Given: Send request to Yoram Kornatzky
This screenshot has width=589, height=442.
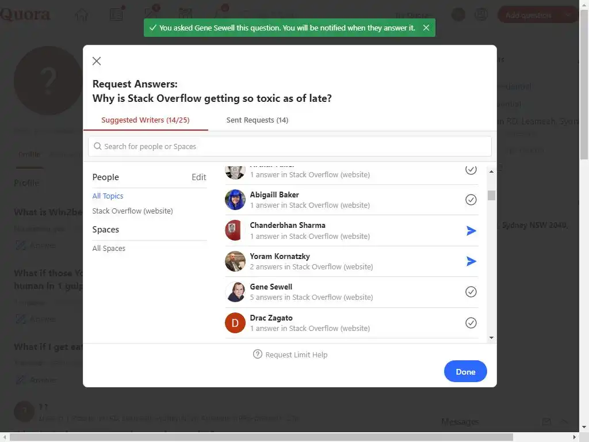Looking at the screenshot, I should coord(471,261).
